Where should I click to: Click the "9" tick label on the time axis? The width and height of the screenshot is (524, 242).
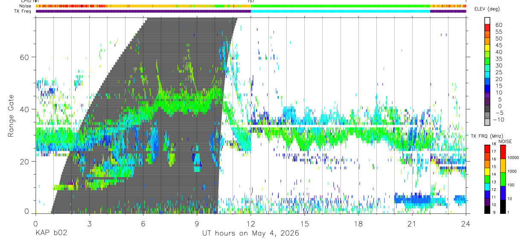(x=197, y=224)
